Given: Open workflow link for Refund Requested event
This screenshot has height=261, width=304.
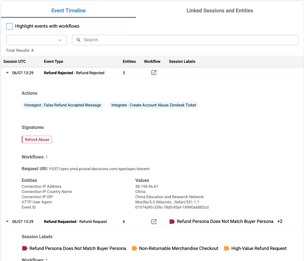Looking at the screenshot, I should coord(154,221).
